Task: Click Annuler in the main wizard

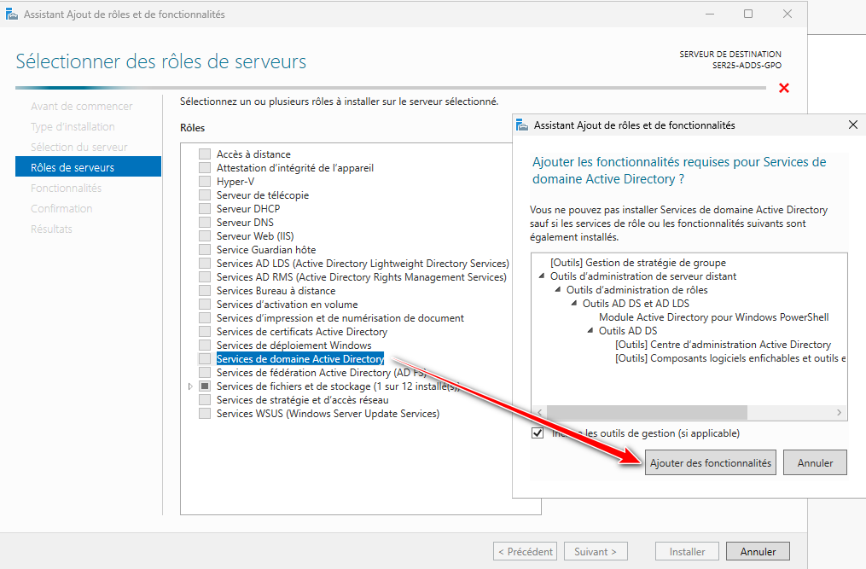Action: pos(758,551)
